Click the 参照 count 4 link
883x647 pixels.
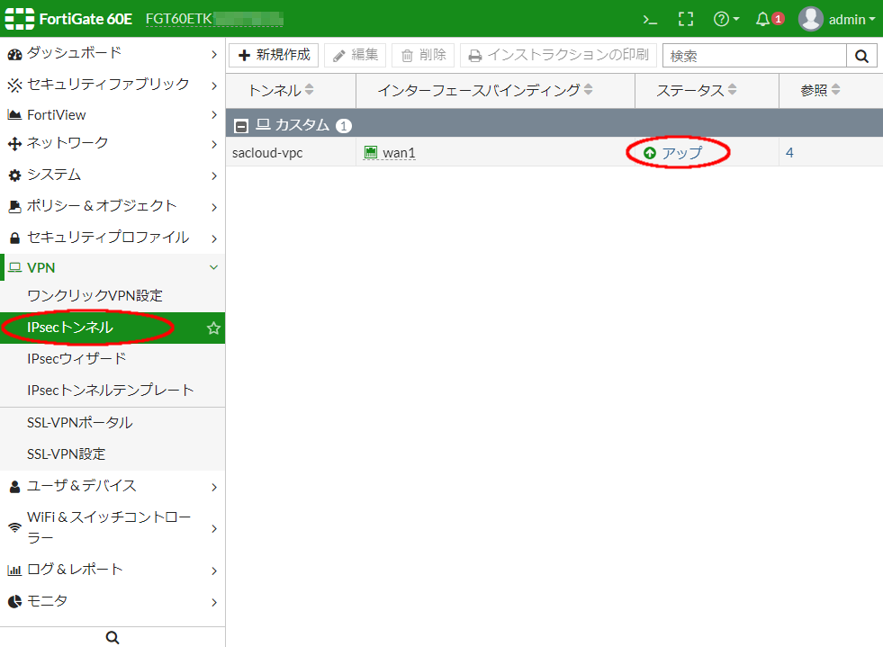[789, 153]
